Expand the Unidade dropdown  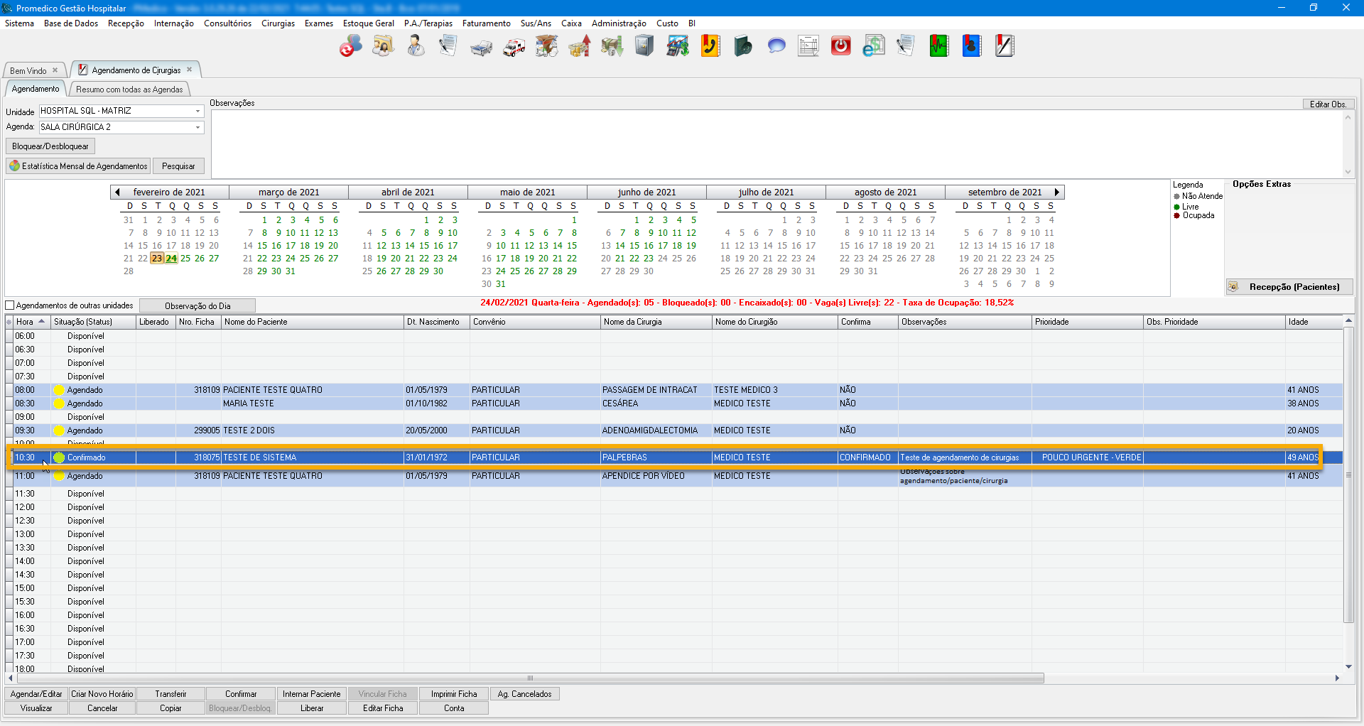197,112
